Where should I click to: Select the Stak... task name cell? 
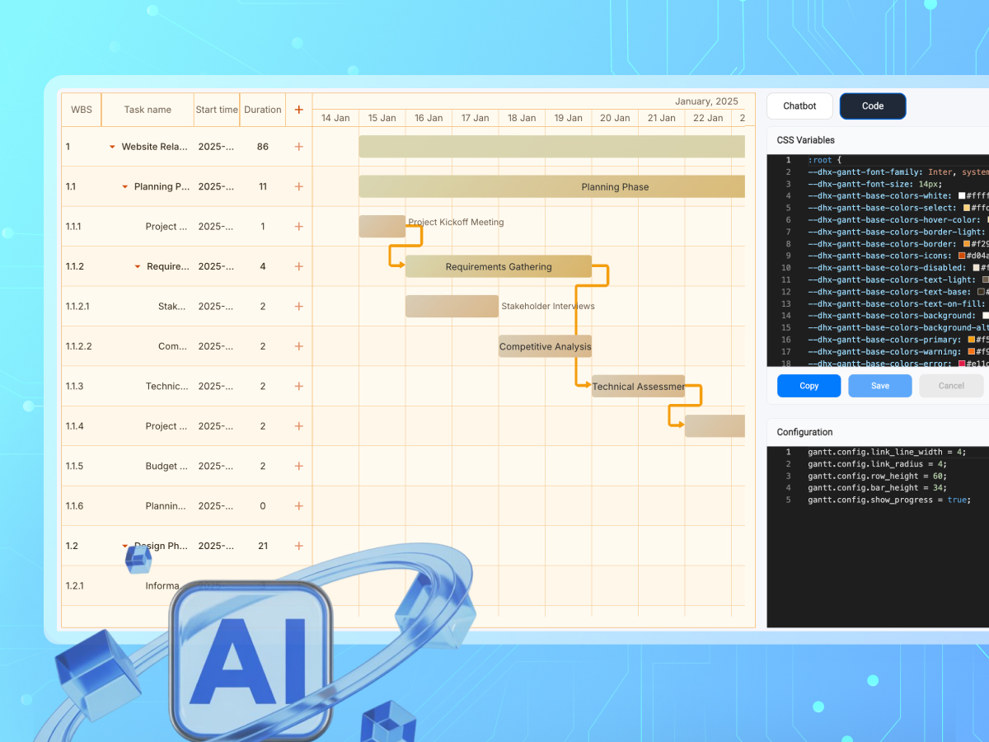[172, 306]
